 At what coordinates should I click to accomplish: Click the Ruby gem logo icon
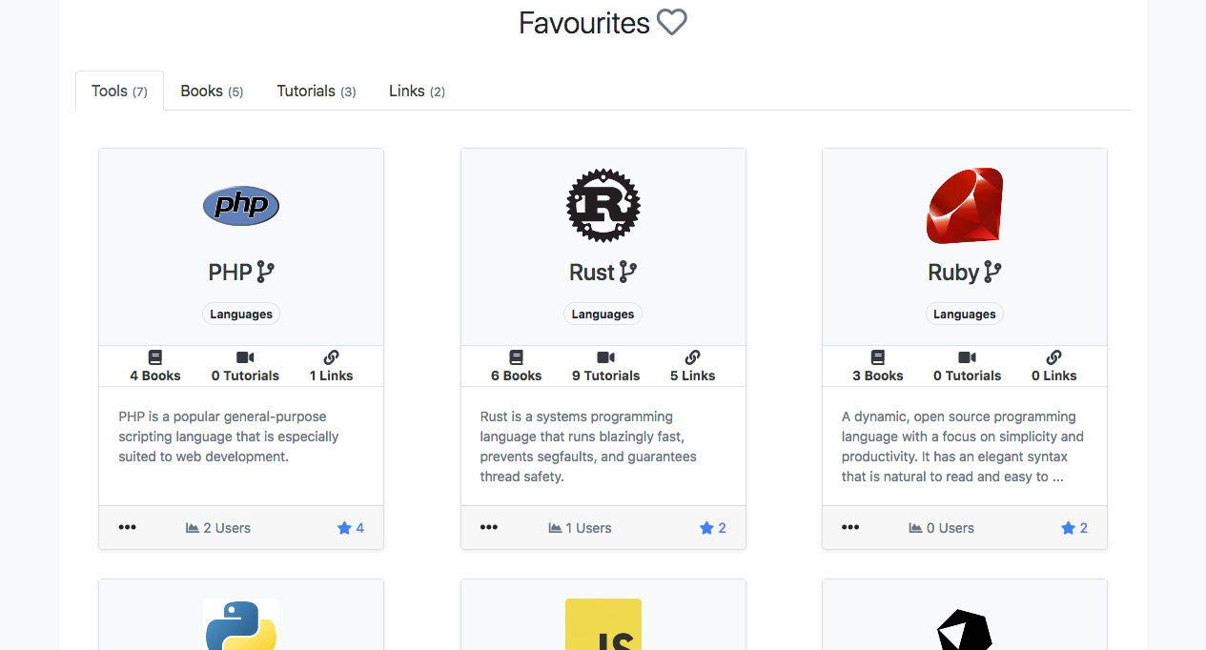coord(964,205)
